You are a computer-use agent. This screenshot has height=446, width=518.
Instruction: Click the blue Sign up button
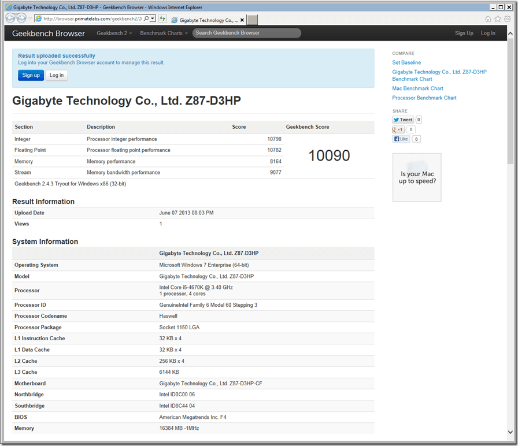[31, 75]
